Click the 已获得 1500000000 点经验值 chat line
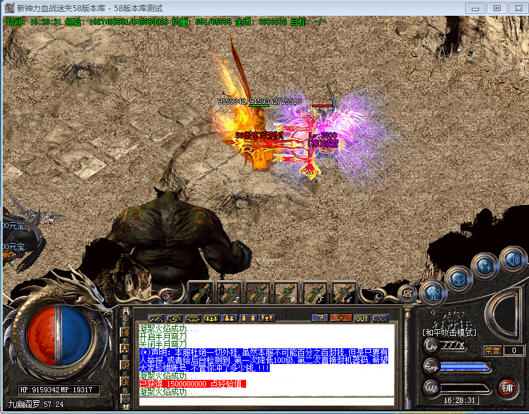The image size is (529, 414). click(193, 384)
